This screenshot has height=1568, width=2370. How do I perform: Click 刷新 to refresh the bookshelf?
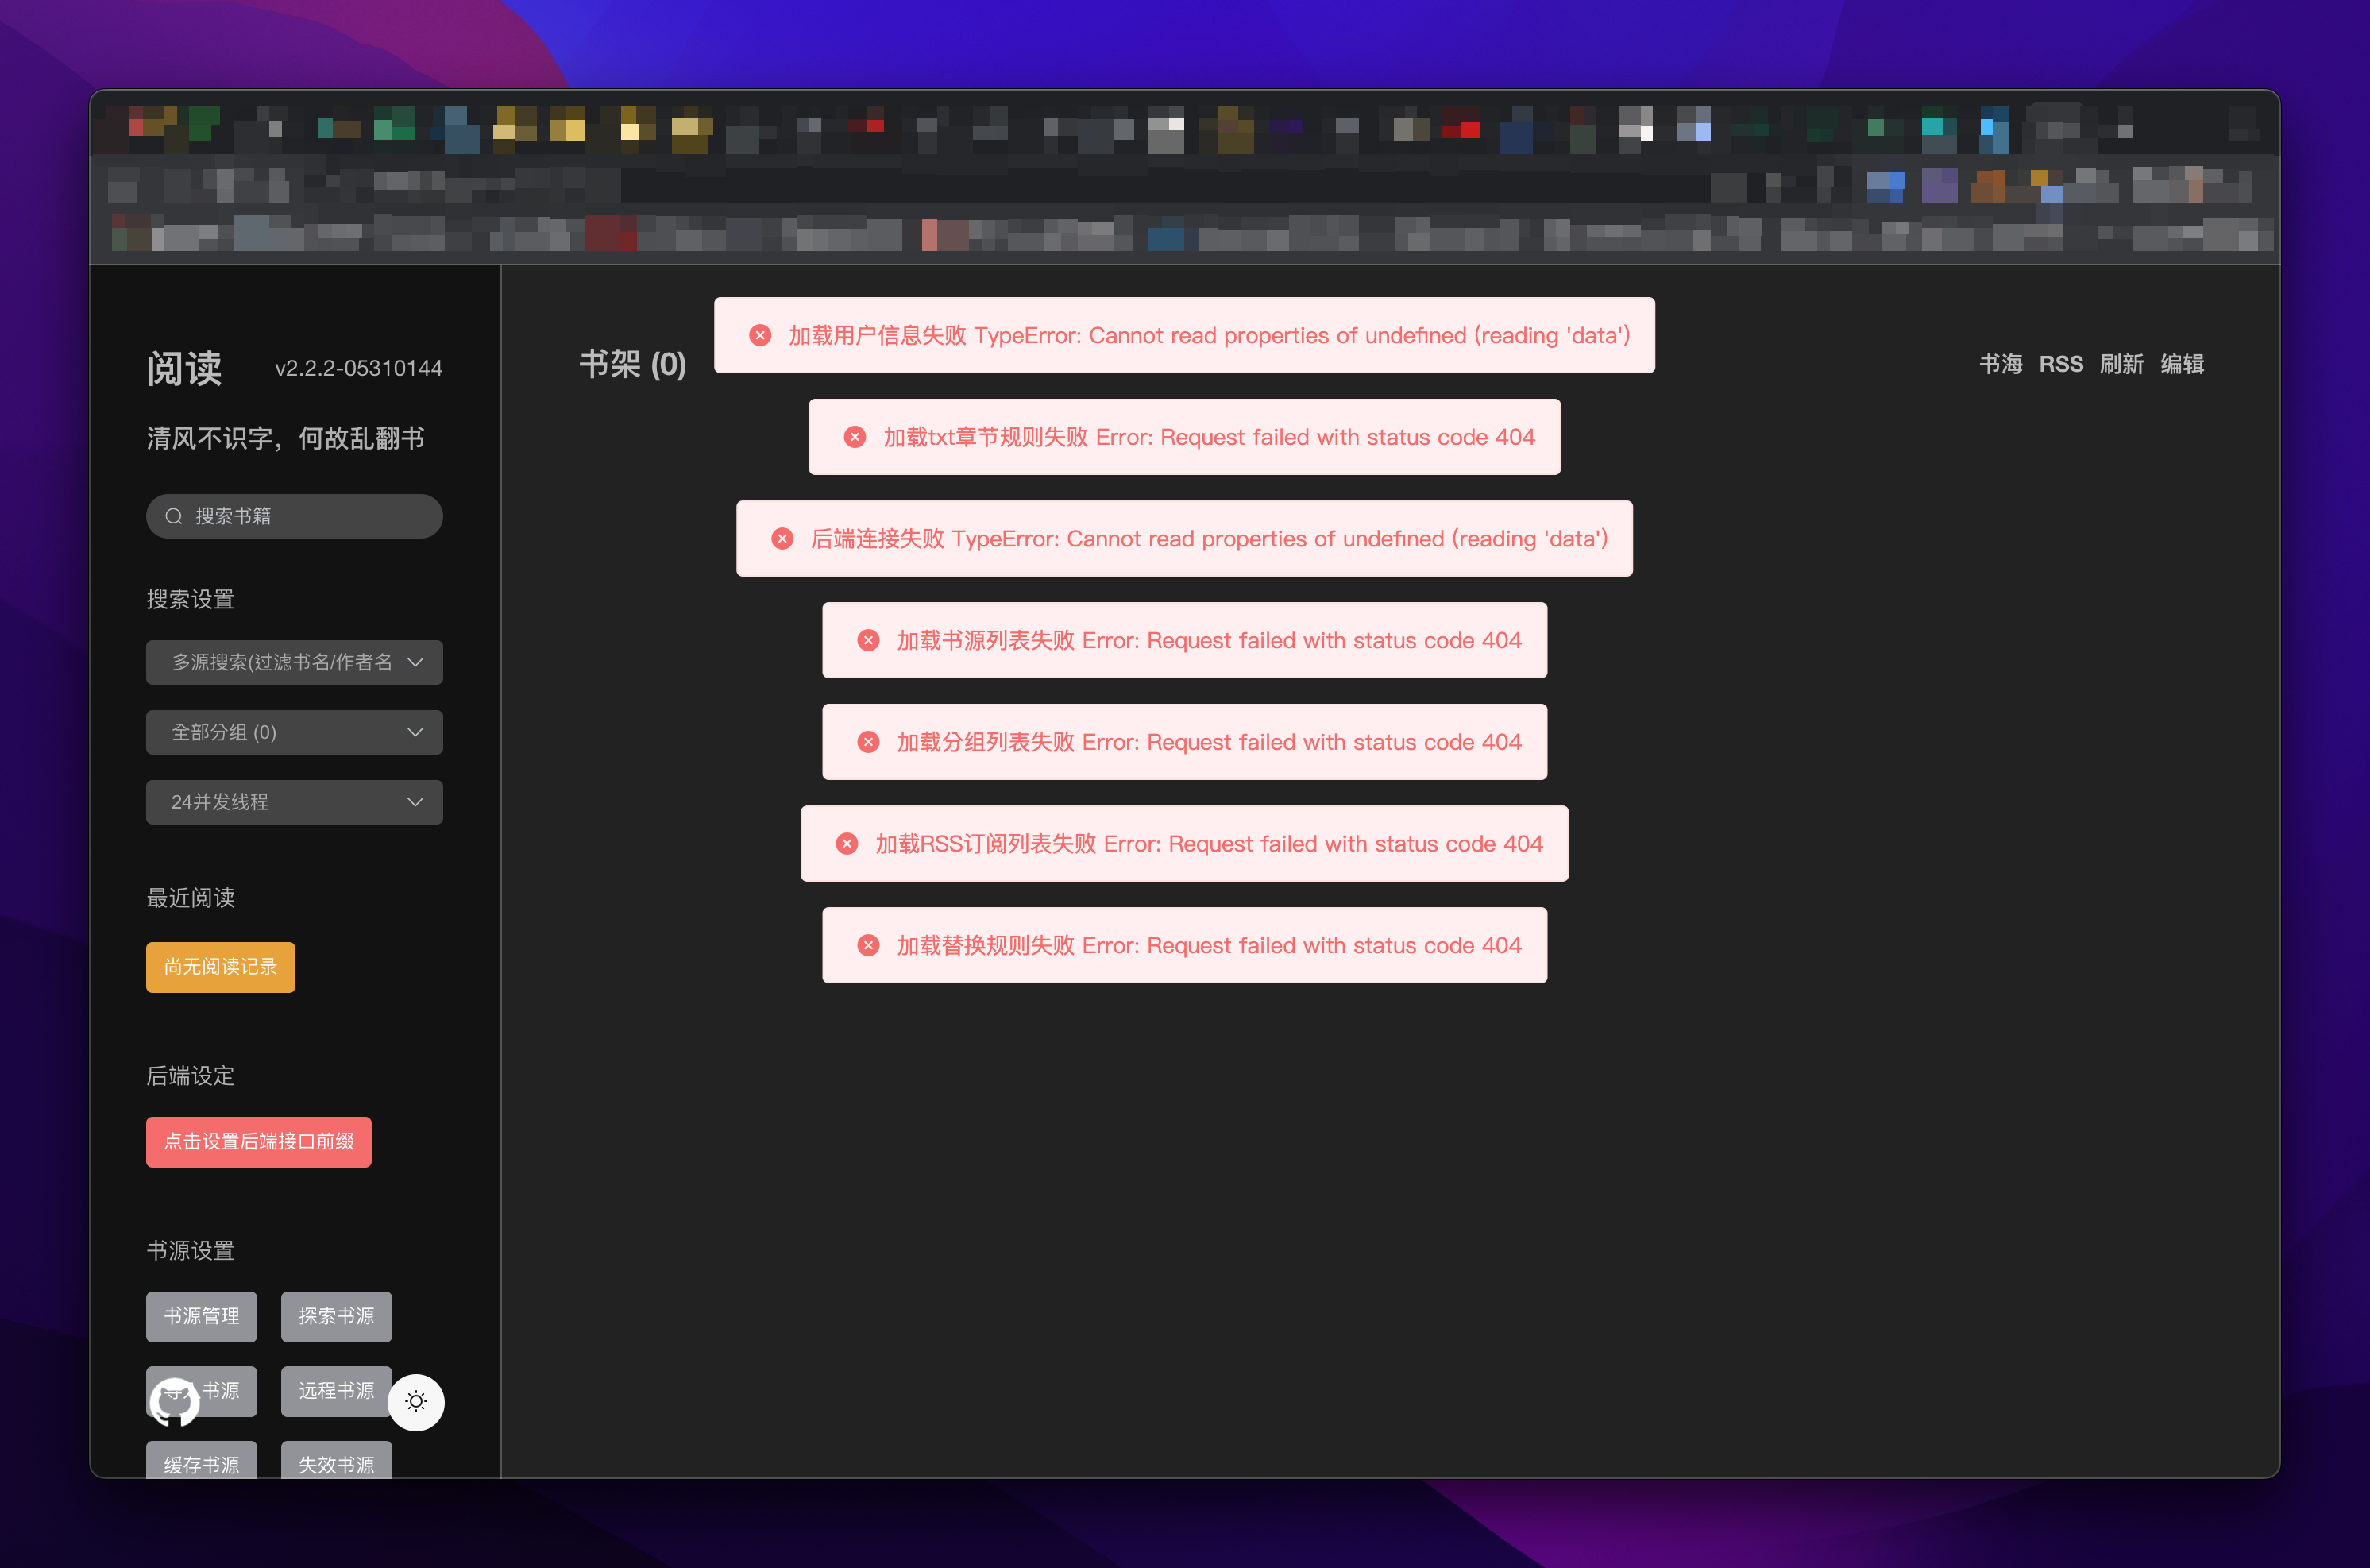point(2121,364)
